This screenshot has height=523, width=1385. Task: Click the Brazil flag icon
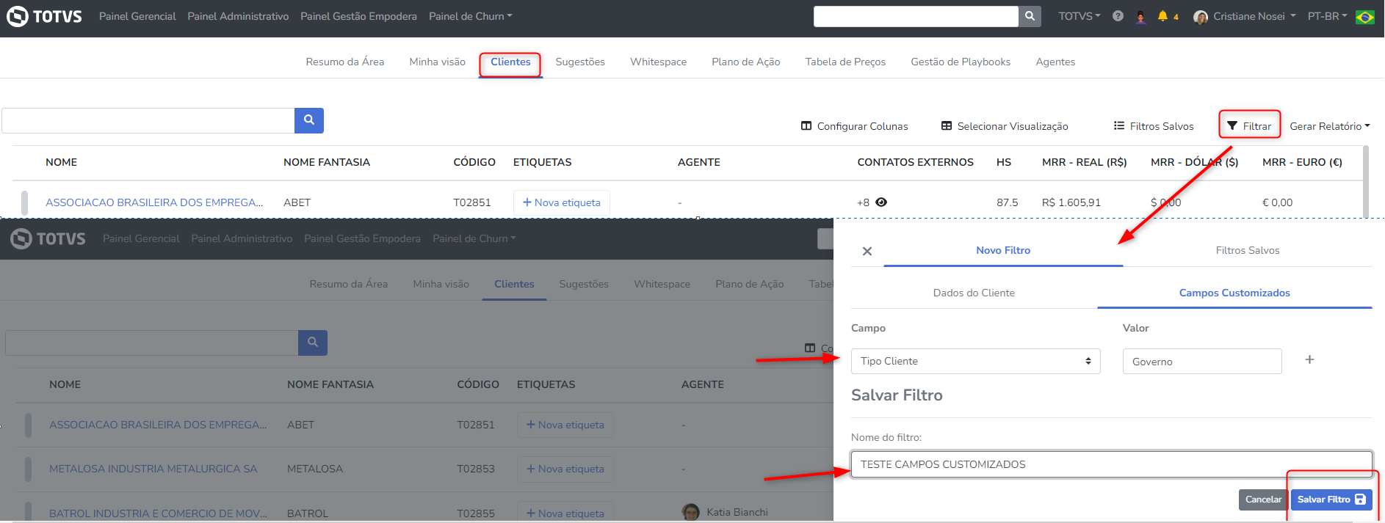coord(1365,17)
